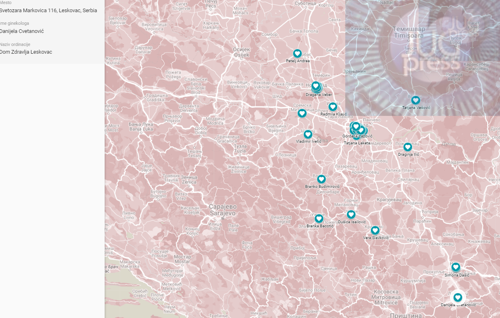
Task: Click the "Naziv ordinacije" field label
Action: (15, 44)
